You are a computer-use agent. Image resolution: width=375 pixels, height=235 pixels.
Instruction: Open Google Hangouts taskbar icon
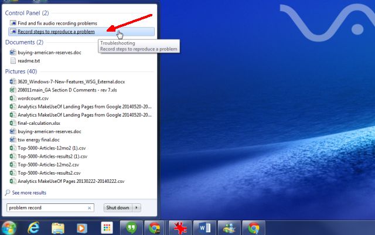[131, 227]
